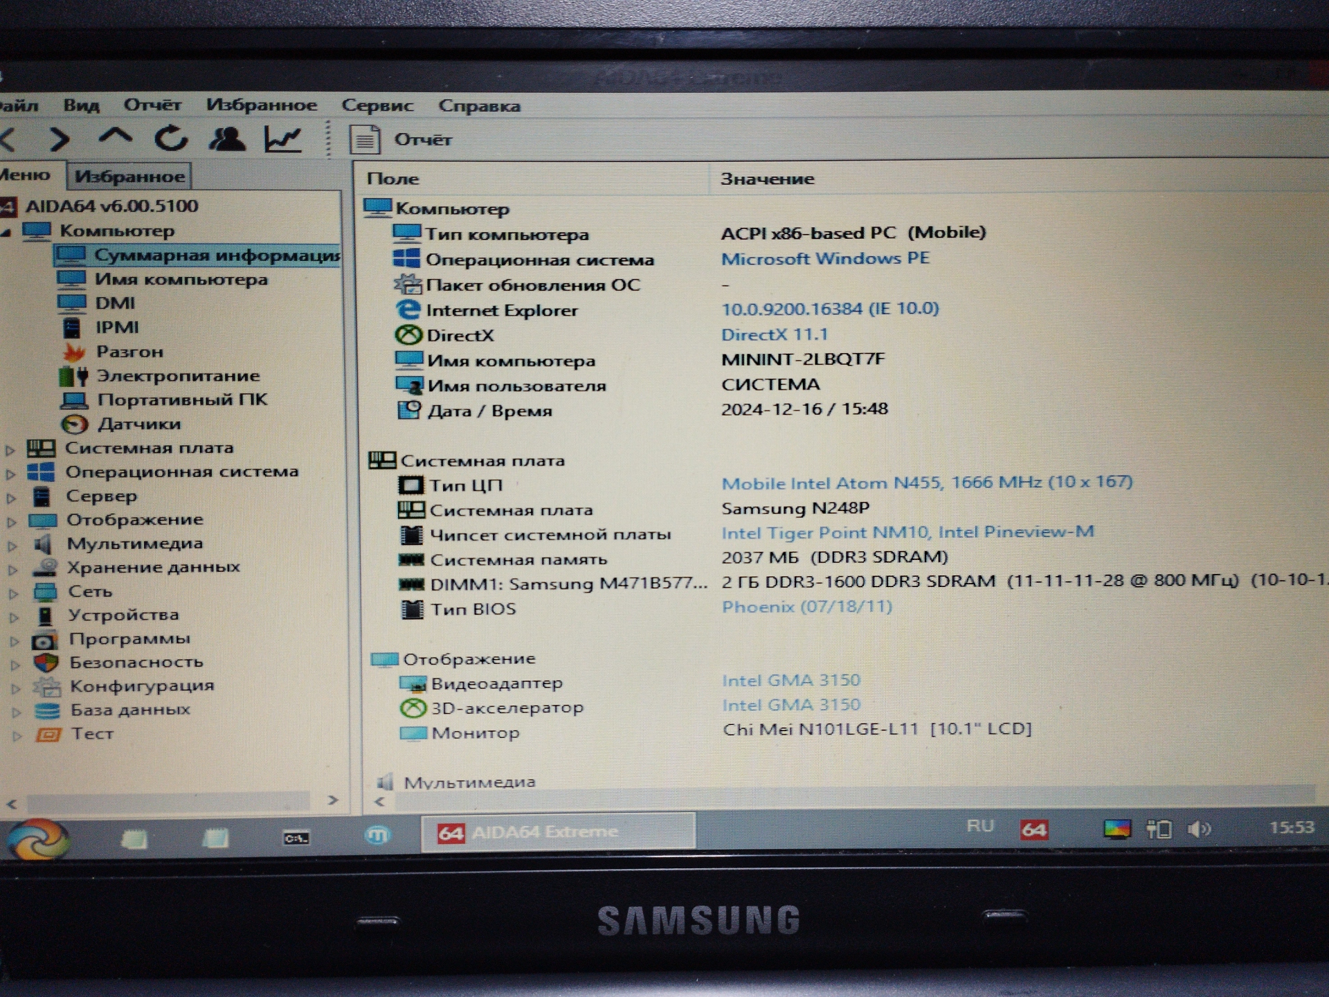Open the command prompt taskbar icon
Image resolution: width=1329 pixels, height=997 pixels.
click(x=296, y=838)
